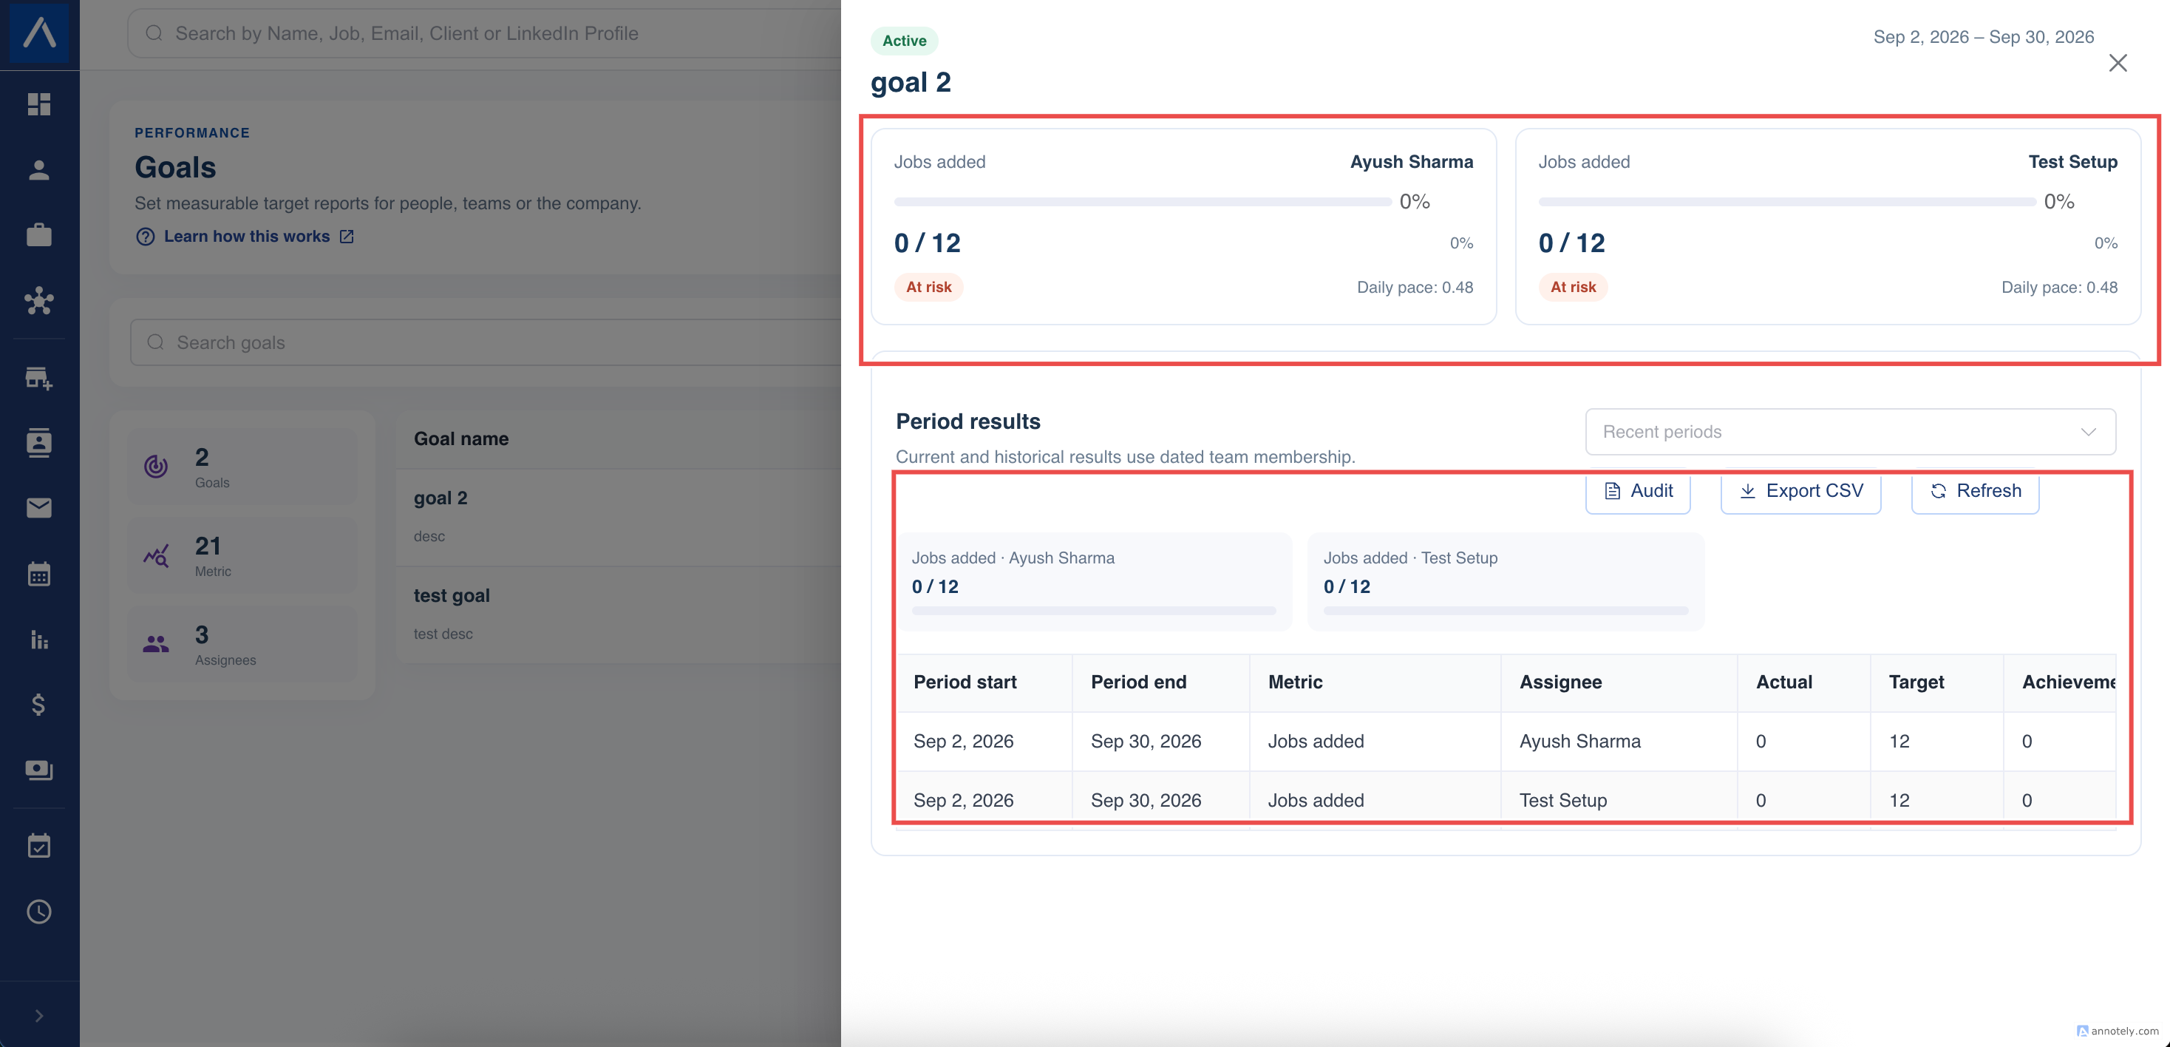Open the dashboard grid icon in sidebar
This screenshot has width=2170, height=1047.
(38, 104)
